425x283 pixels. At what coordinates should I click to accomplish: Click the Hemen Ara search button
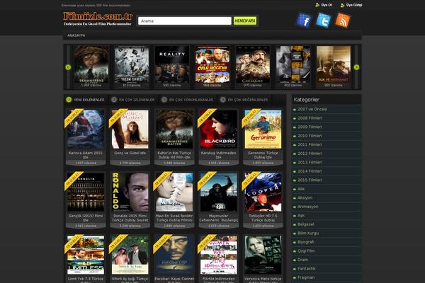(245, 21)
